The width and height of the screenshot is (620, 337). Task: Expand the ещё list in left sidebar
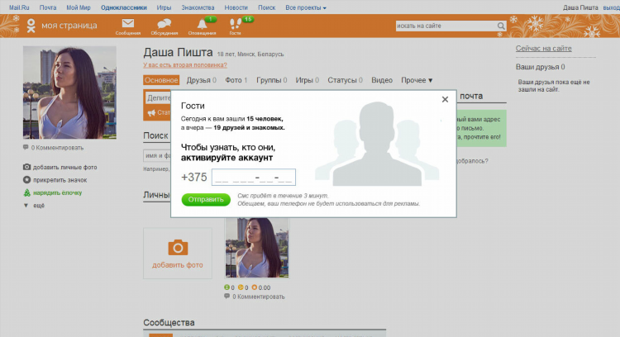coord(34,206)
